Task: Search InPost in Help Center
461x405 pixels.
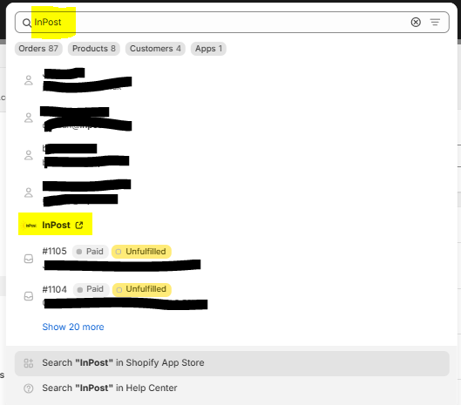Action: tap(232, 388)
